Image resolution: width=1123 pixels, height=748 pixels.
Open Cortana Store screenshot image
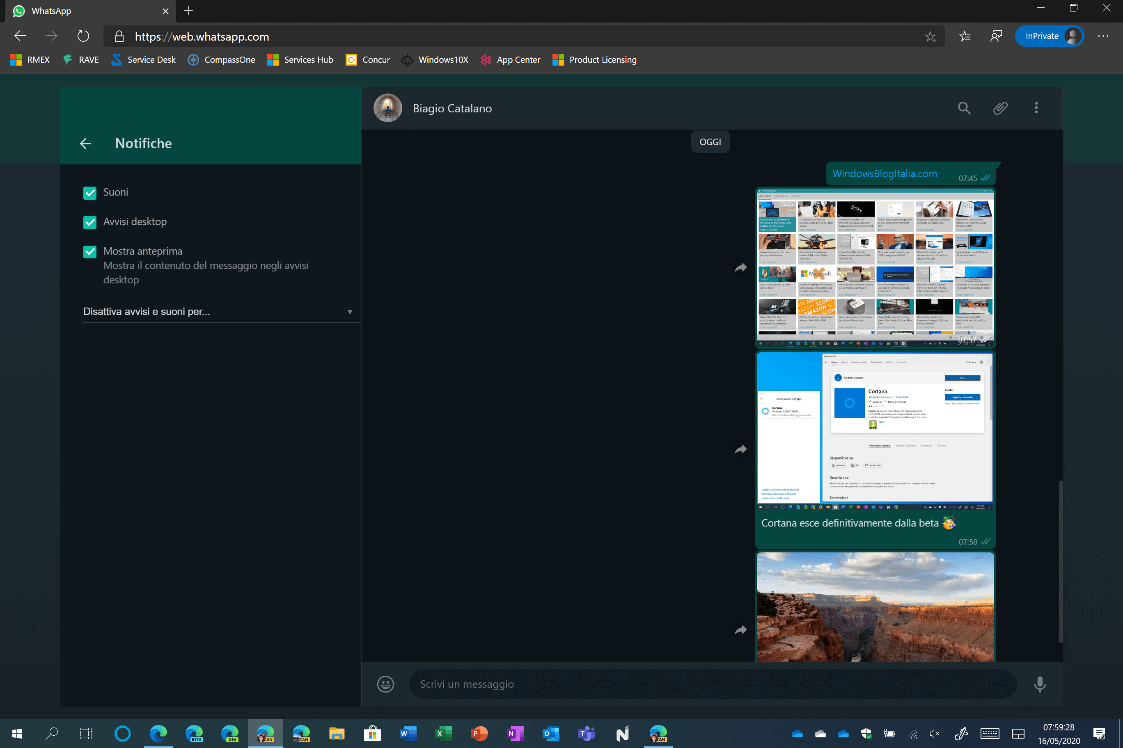[875, 431]
